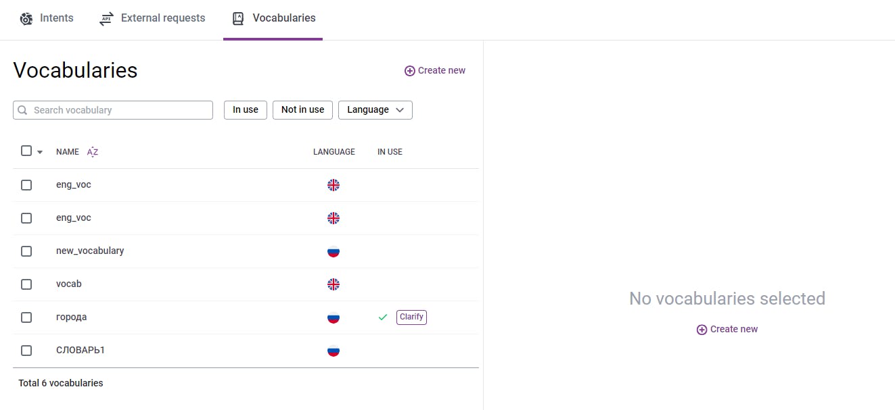Apply the Not in use filter
895x410 pixels.
click(302, 110)
